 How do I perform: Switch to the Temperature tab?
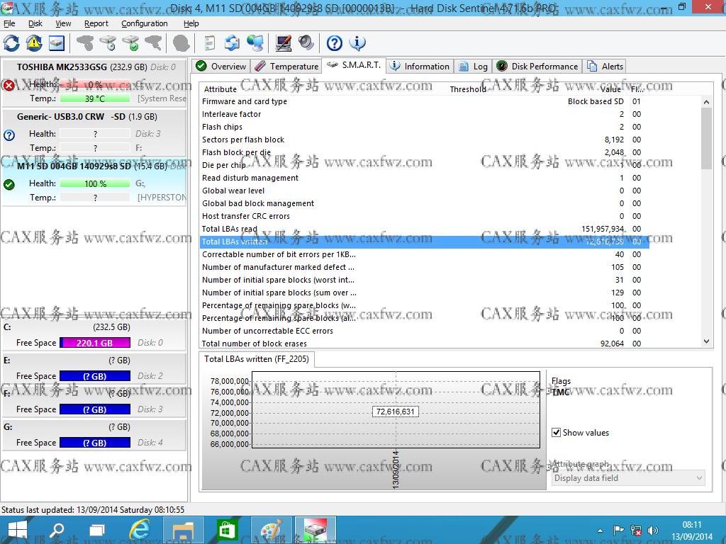click(x=286, y=67)
